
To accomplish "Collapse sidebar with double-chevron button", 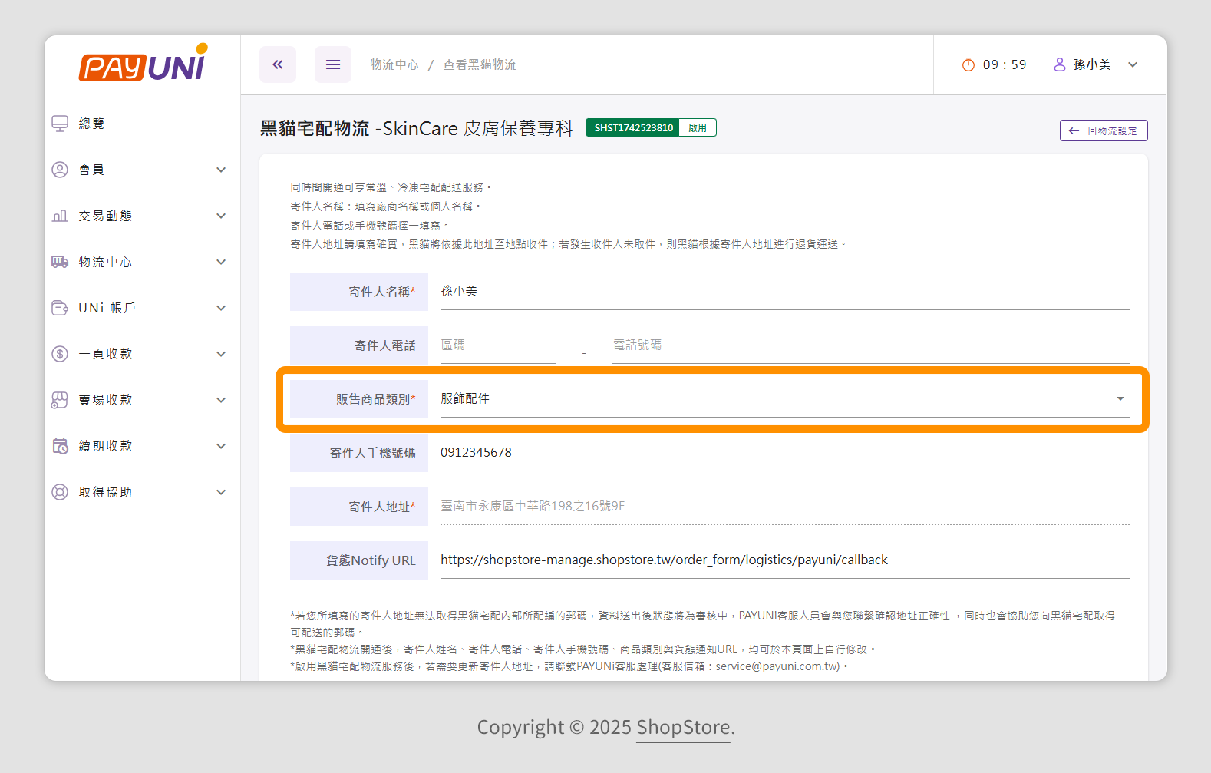I will pyautogui.click(x=278, y=64).
